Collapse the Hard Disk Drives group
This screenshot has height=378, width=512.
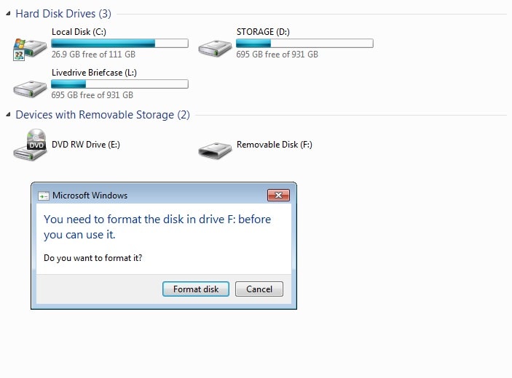tap(8, 14)
